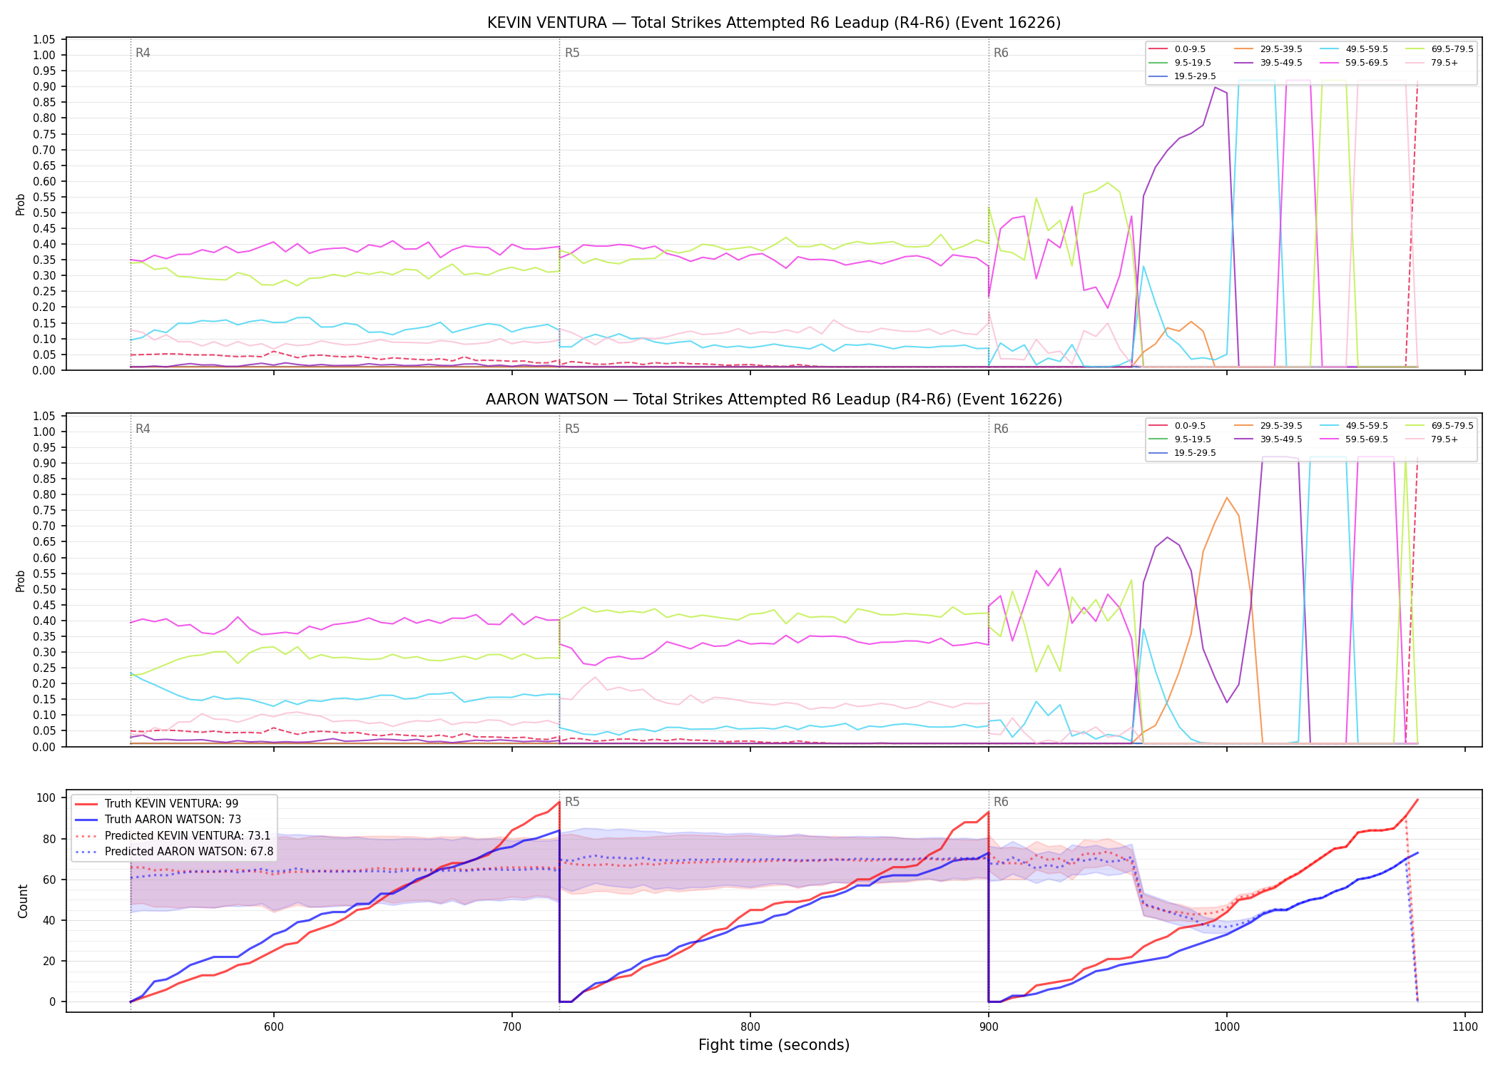Select 69.5-79.5 in Kevin Ventura legend
1498x1070 pixels.
point(1440,49)
